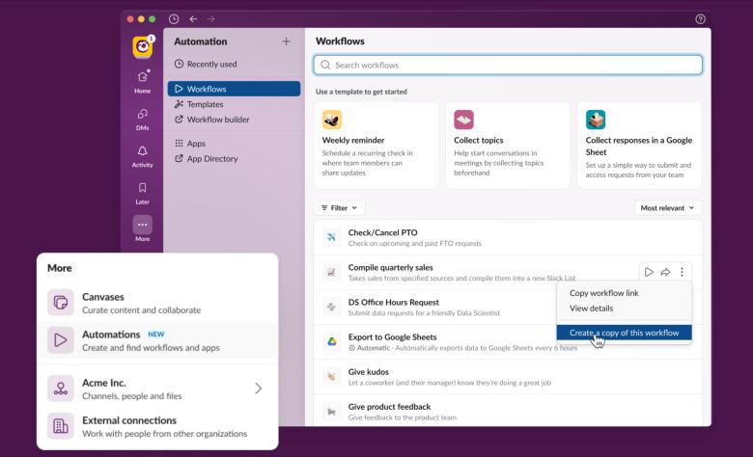Open Automations title in the More panel
Screen dimensions: 753x457
pos(111,335)
